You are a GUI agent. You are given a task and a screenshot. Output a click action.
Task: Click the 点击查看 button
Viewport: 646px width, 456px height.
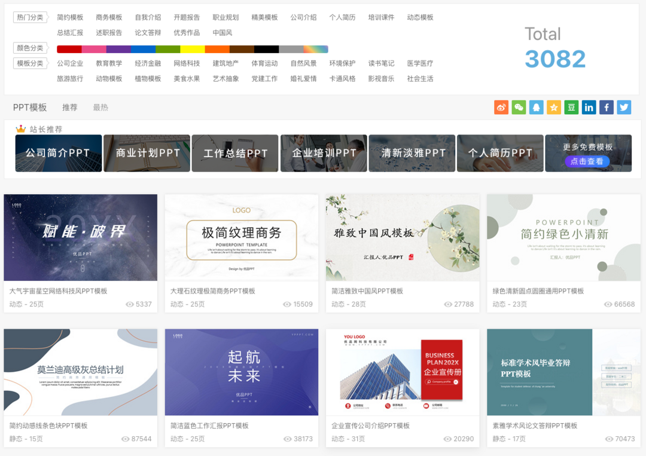click(587, 161)
